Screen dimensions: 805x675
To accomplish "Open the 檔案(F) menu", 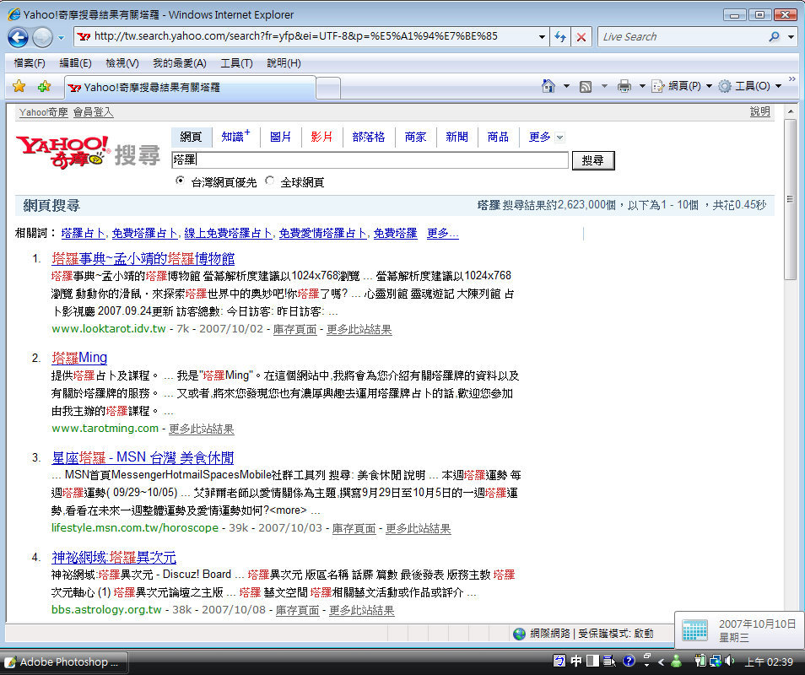I will 30,63.
